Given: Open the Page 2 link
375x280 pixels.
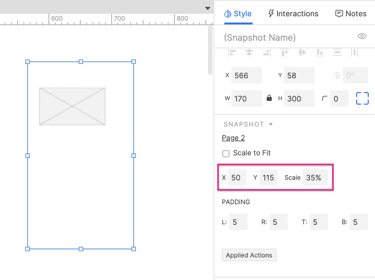Looking at the screenshot, I should point(233,138).
